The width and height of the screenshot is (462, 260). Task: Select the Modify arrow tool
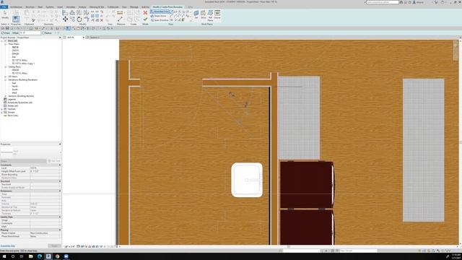(x=5, y=14)
